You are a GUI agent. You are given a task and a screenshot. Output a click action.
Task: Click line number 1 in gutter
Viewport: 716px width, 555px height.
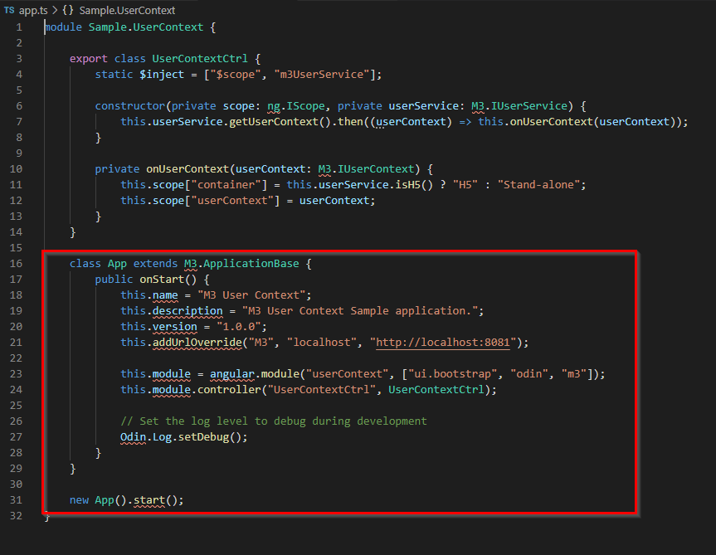click(19, 27)
